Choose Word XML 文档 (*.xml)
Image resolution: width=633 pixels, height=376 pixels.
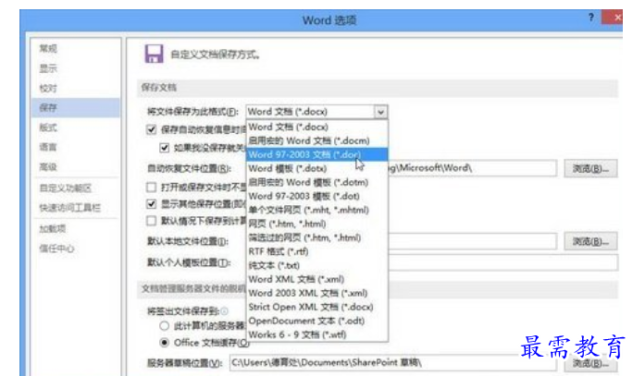[x=316, y=279]
